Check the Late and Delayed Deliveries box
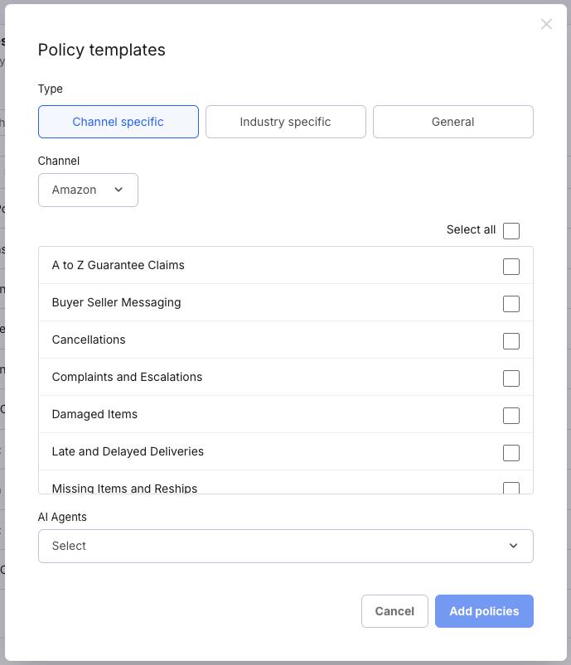The image size is (571, 665). (511, 452)
